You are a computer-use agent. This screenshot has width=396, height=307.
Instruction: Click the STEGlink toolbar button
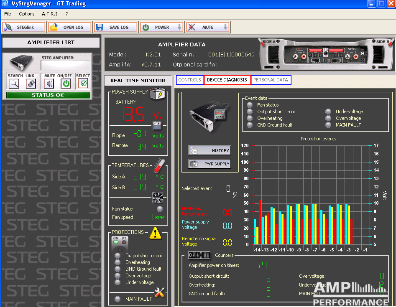24,28
